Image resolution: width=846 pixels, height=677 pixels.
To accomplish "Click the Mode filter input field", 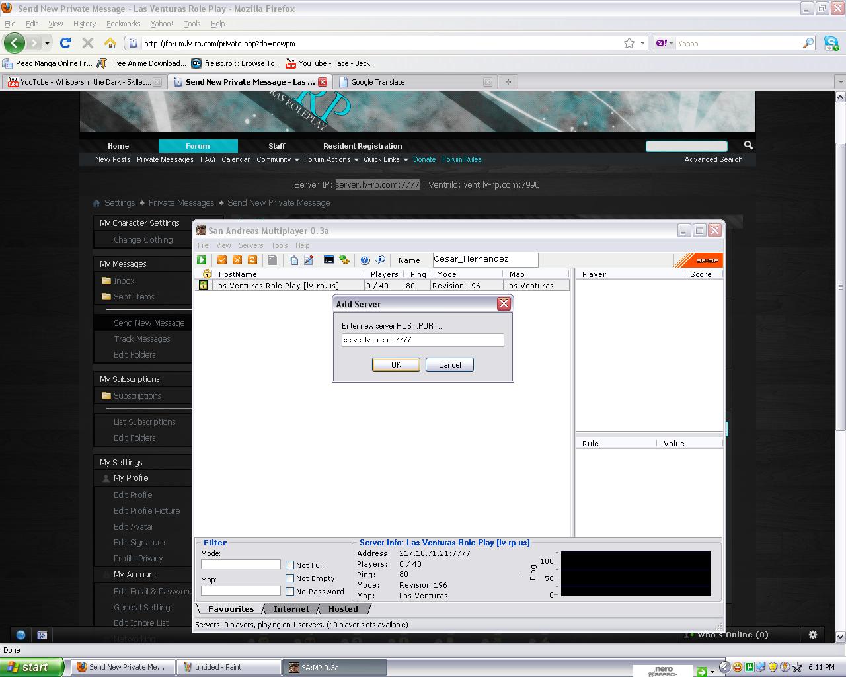I will pos(241,564).
